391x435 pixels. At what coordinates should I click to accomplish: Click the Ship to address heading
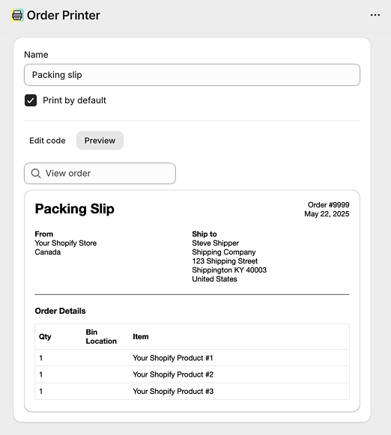(x=204, y=234)
